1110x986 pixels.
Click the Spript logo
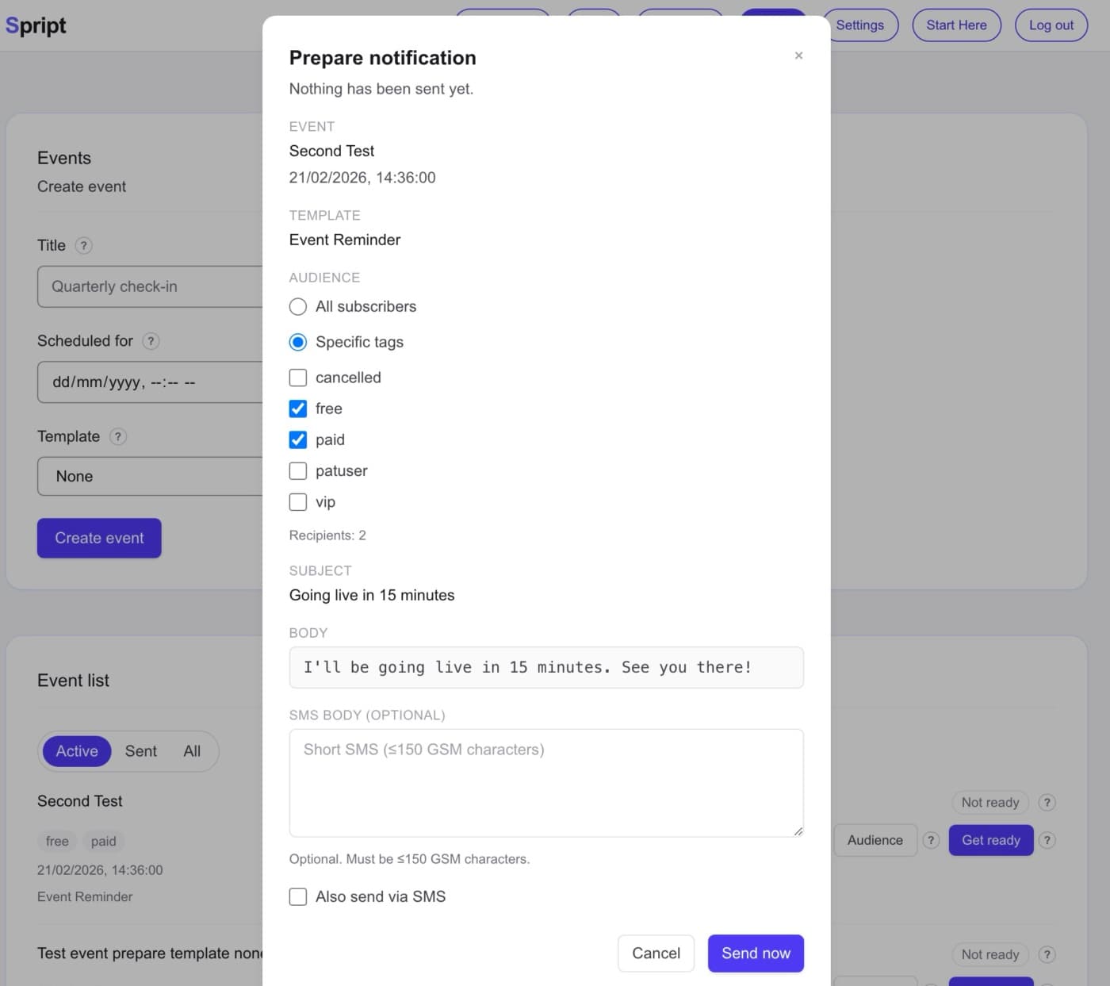tap(36, 25)
